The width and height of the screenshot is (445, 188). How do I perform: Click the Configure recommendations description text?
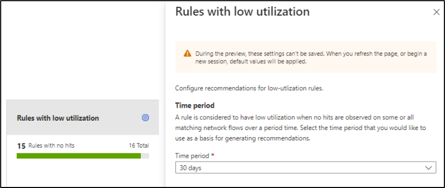[249, 88]
